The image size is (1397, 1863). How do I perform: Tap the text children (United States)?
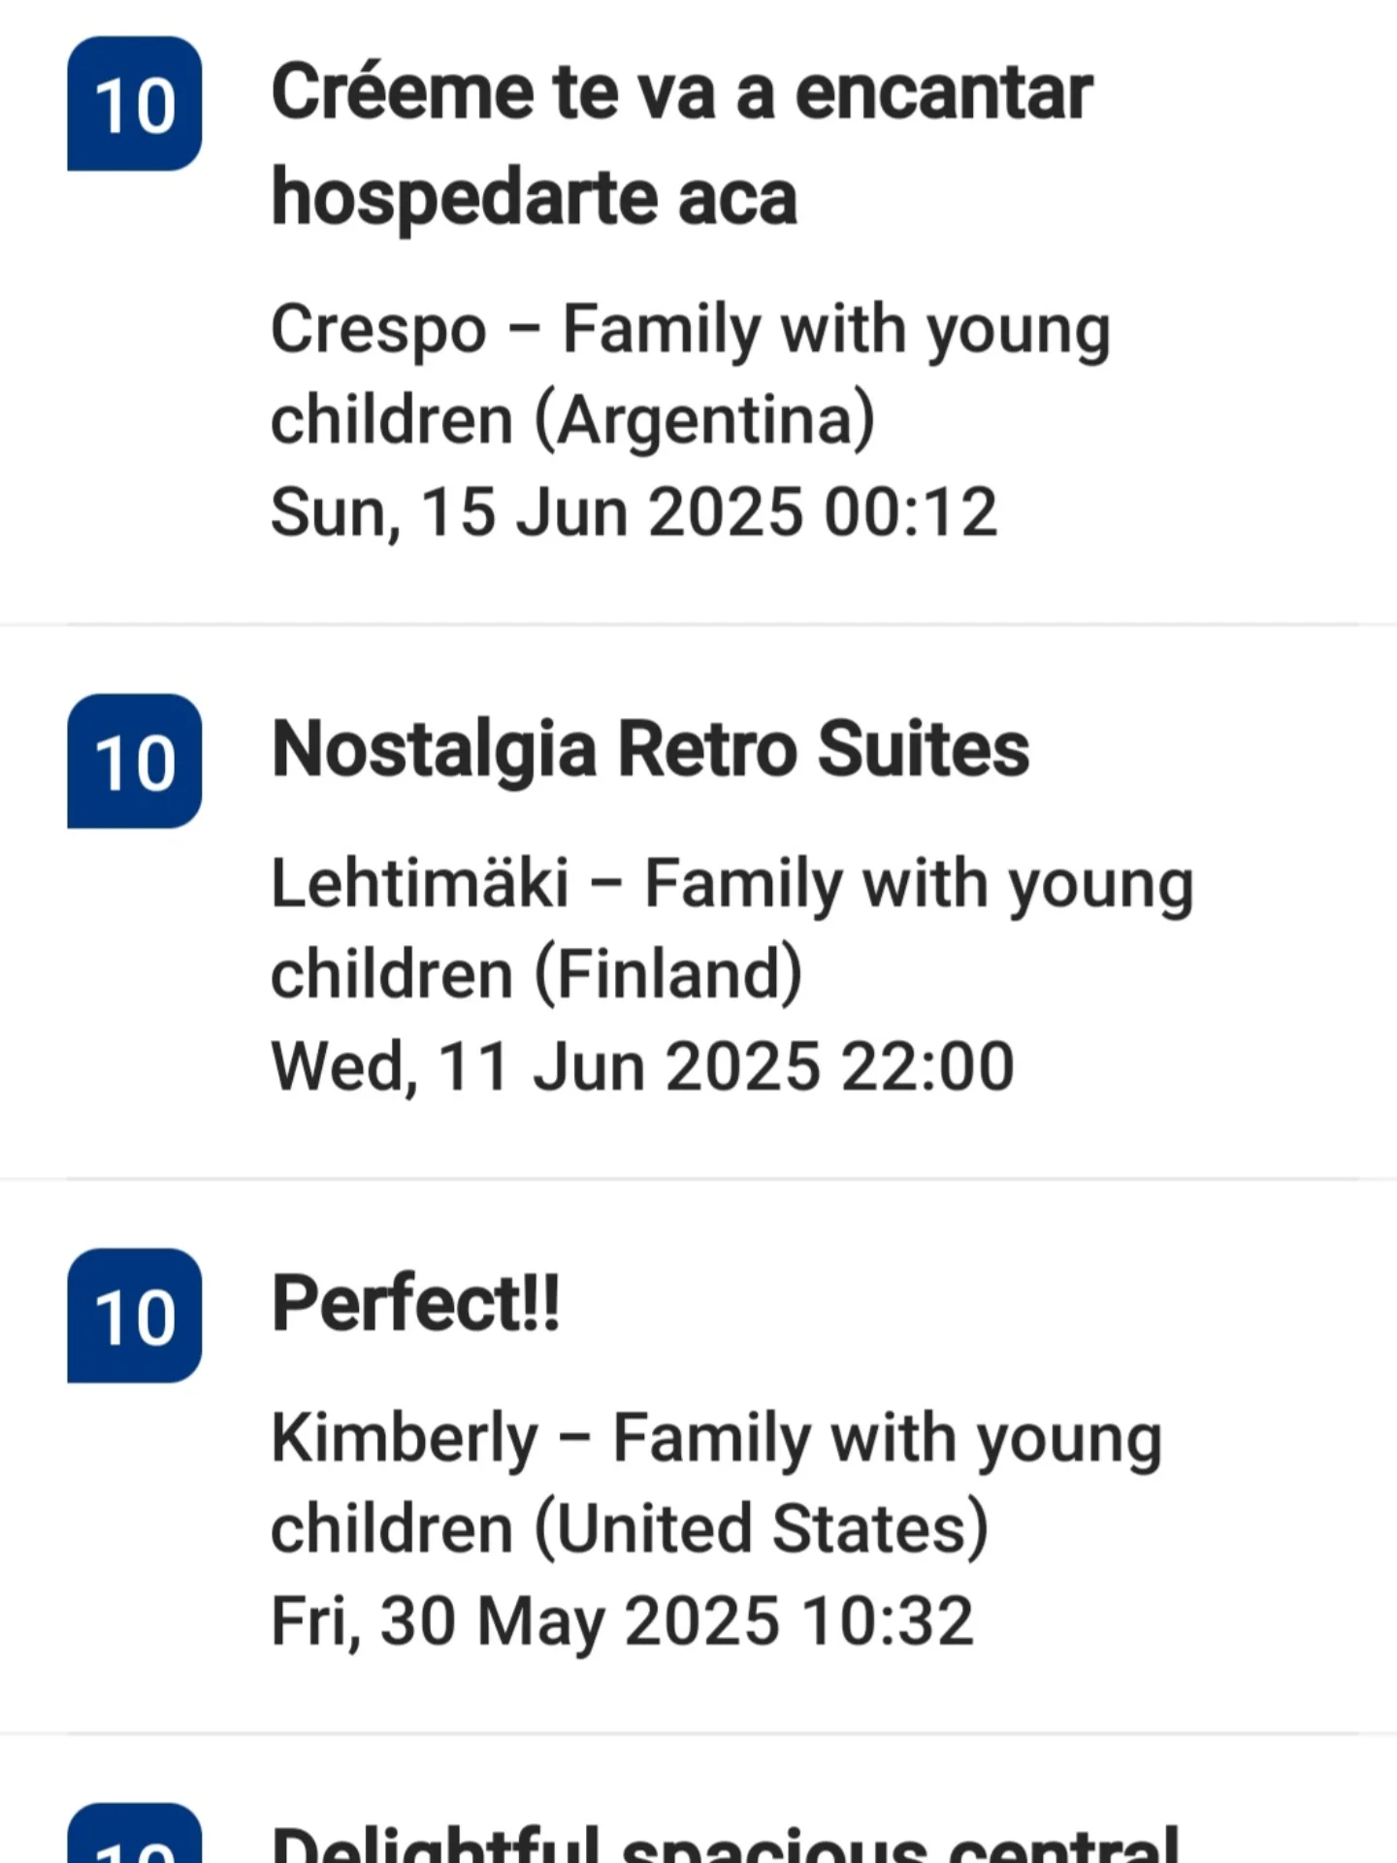(630, 1529)
